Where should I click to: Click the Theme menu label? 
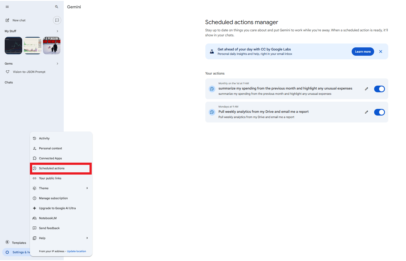[x=44, y=188]
